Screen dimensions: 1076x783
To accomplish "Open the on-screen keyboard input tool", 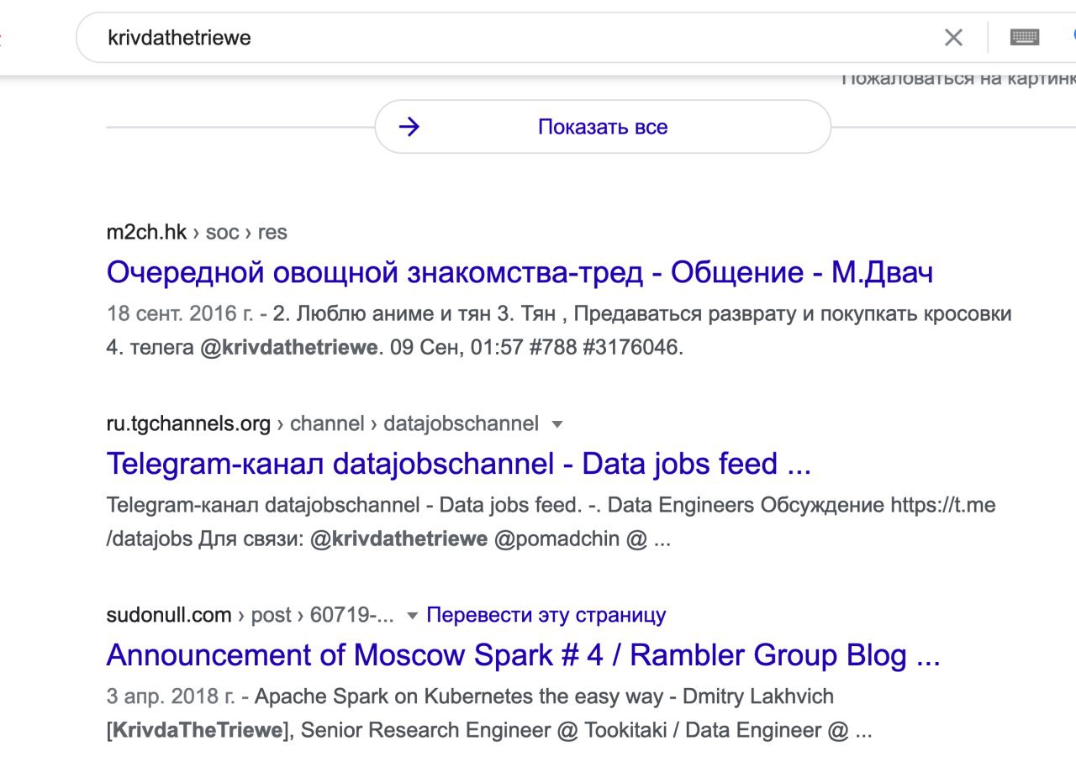I will point(1025,37).
